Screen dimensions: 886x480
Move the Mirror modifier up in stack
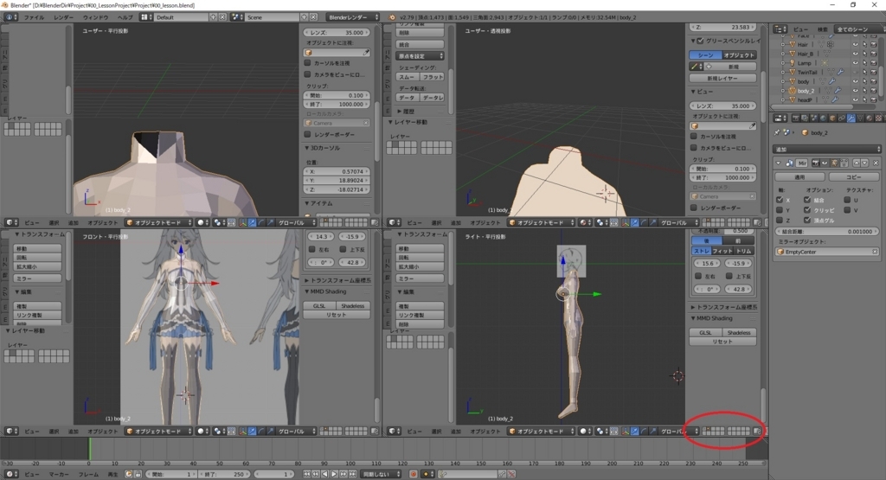[x=857, y=163]
